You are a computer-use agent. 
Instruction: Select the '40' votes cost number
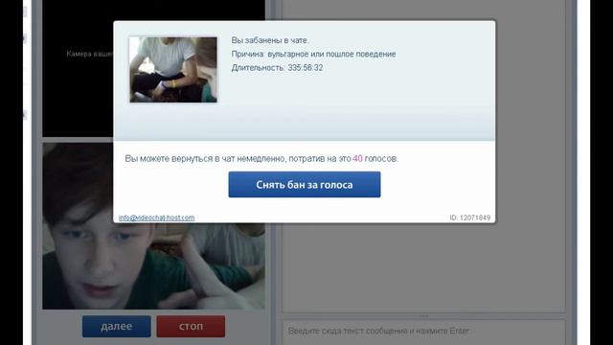pyautogui.click(x=357, y=158)
